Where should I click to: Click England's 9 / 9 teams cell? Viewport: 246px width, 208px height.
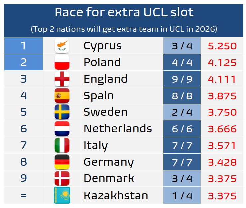tap(182, 79)
